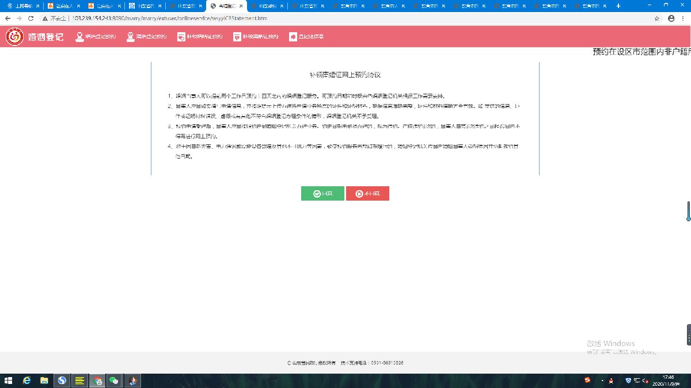Open the last header menu item with house icon
Image resolution: width=691 pixels, height=388 pixels.
pos(306,37)
